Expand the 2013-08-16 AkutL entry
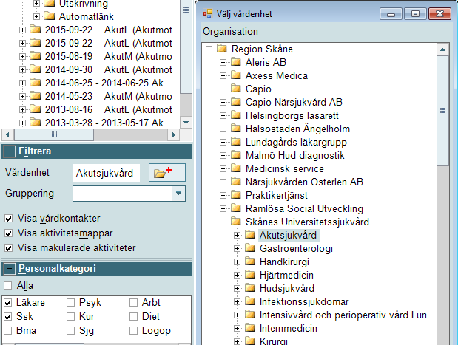Image resolution: width=458 pixels, height=345 pixels. [22, 109]
